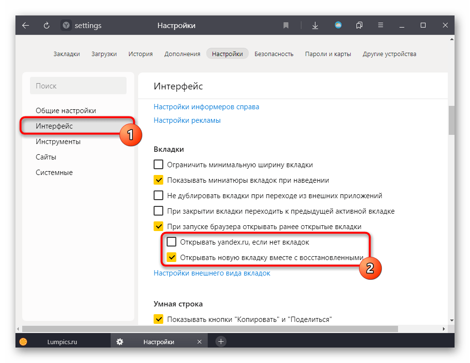Open the Загрузки section tab
The width and height of the screenshot is (470, 363).
[104, 54]
